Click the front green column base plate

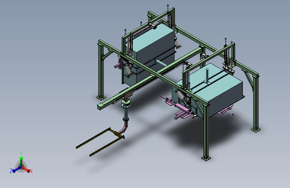(206, 158)
